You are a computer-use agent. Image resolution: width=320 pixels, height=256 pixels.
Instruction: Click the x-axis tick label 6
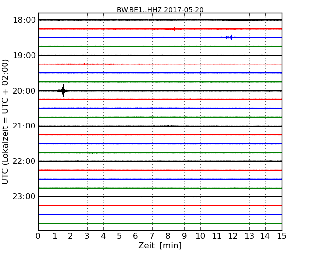[x=135, y=236]
